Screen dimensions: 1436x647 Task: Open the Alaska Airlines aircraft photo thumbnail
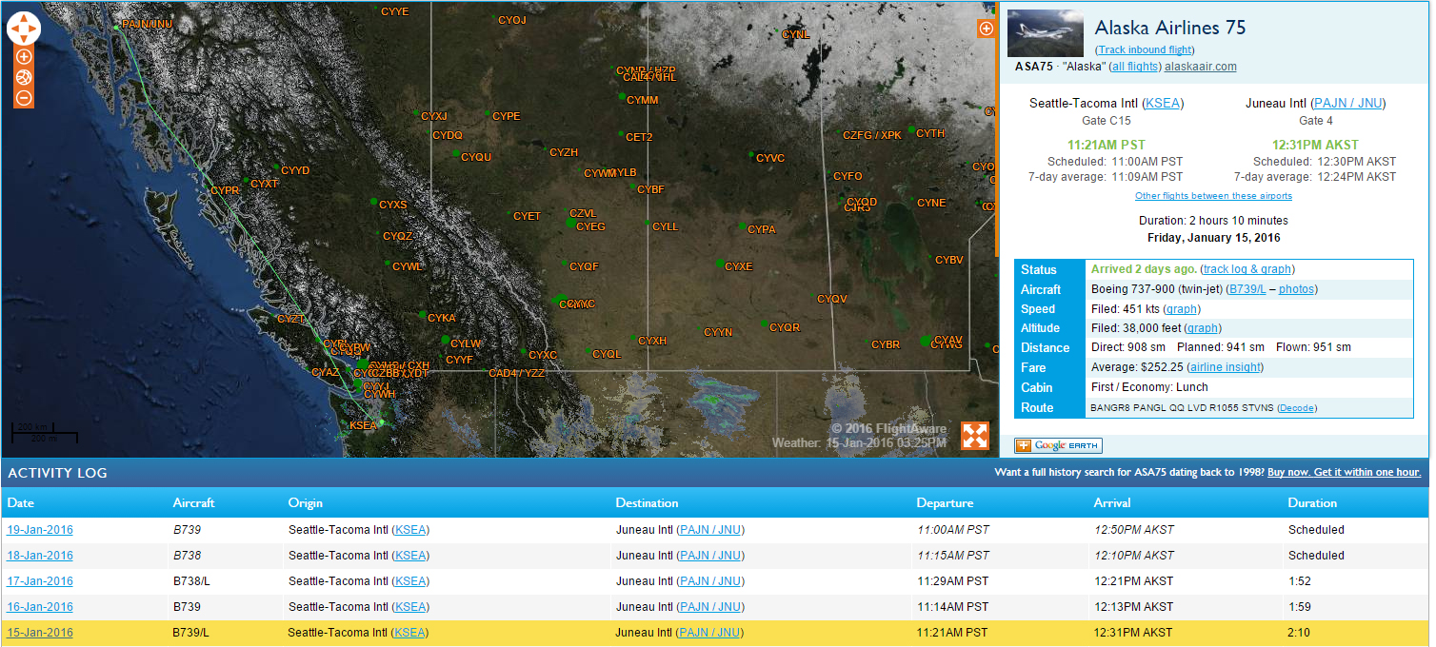1045,33
